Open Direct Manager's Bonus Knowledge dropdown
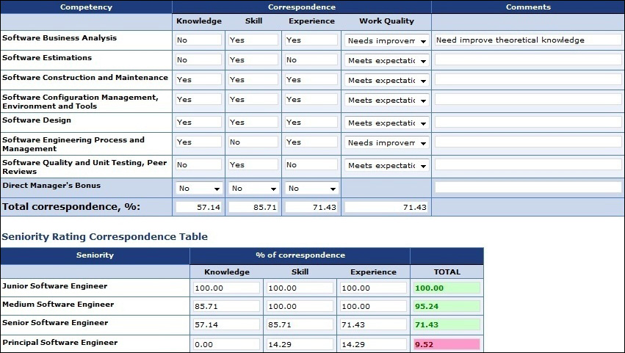Image resolution: width=625 pixels, height=353 pixels. click(x=199, y=189)
